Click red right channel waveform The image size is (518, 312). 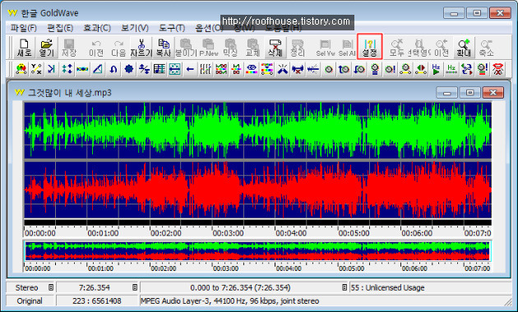[257, 190]
